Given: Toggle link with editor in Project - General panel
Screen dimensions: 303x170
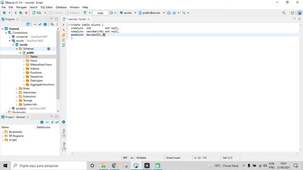Looking at the screenshot, I should [x=57, y=122].
